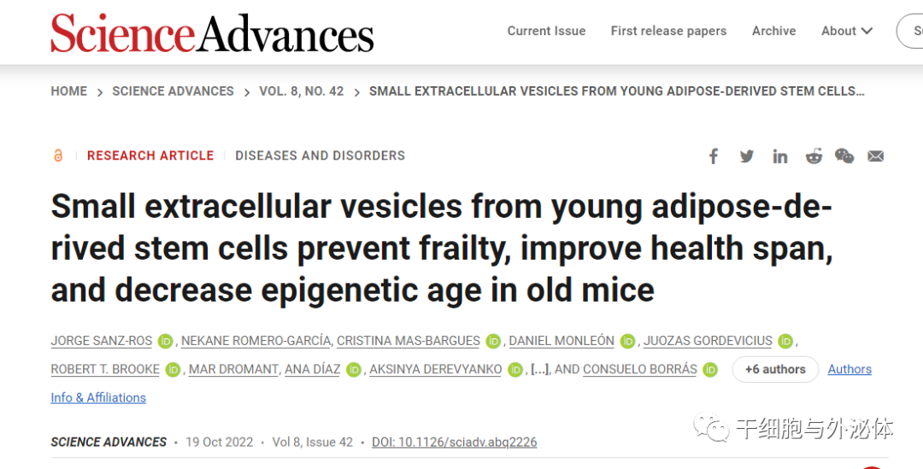Navigate to VOL. 8, NO. 42 breadcrumb

[302, 91]
